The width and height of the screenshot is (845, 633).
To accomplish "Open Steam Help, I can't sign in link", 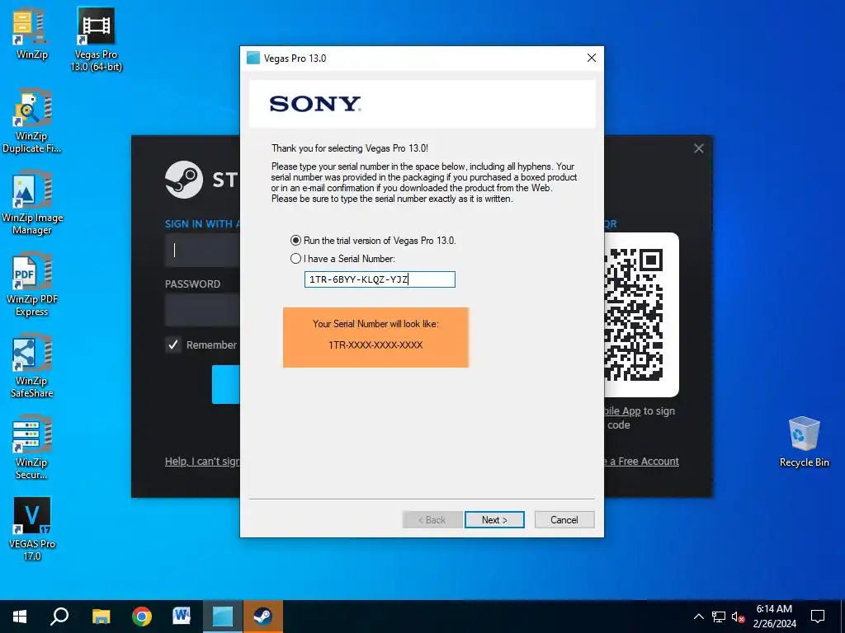I will [x=202, y=462].
